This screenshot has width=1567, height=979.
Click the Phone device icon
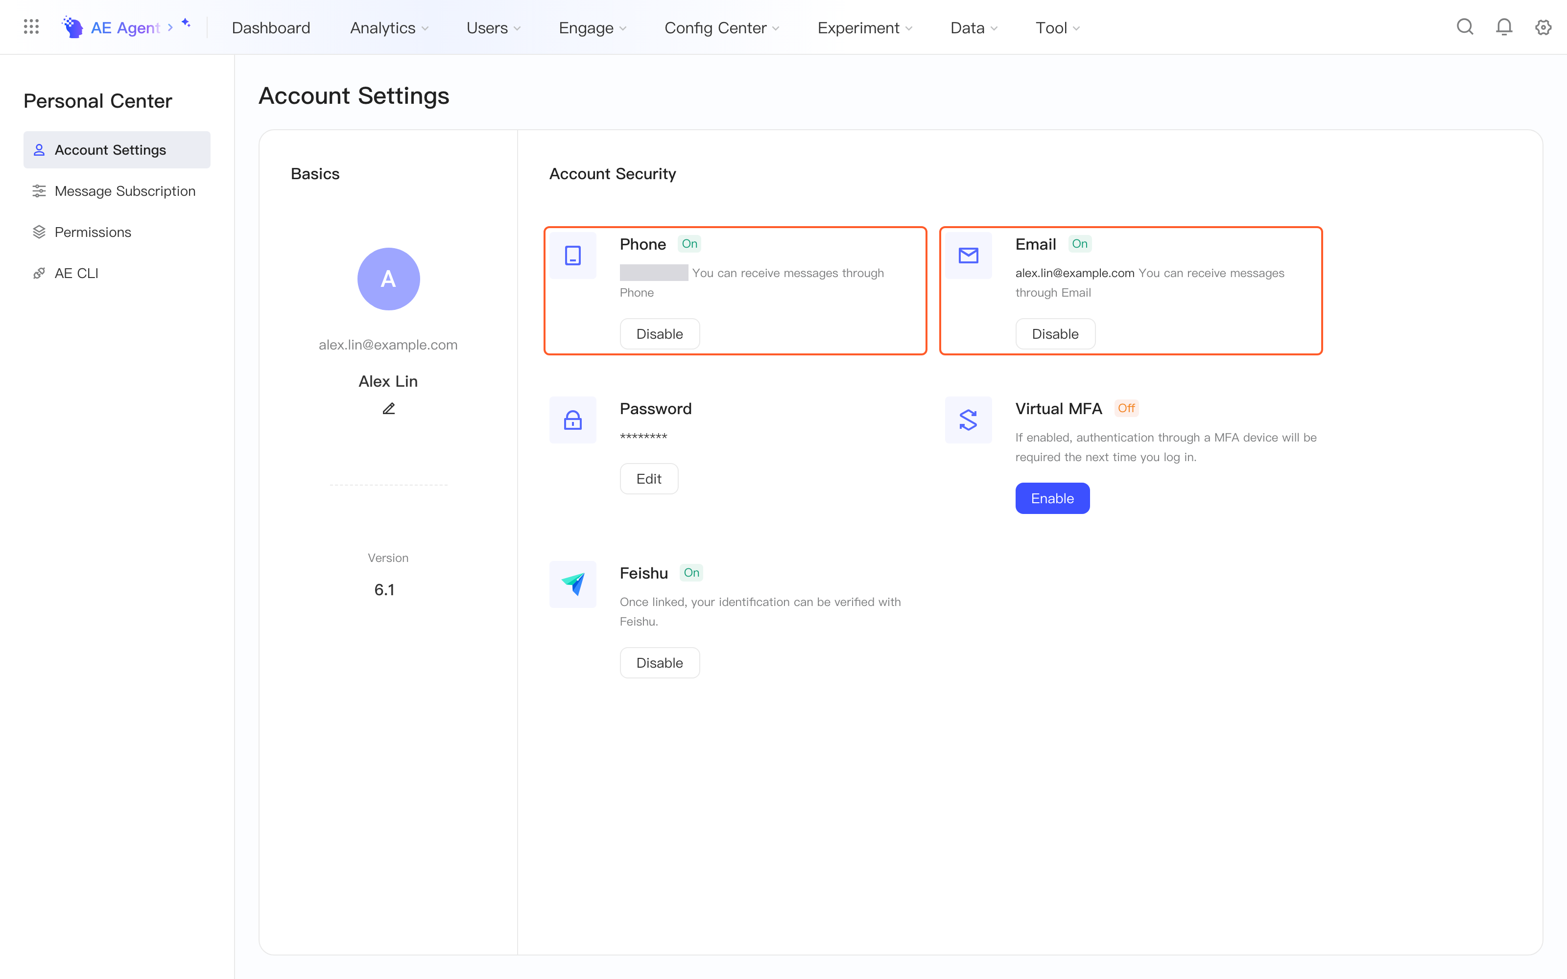(572, 256)
